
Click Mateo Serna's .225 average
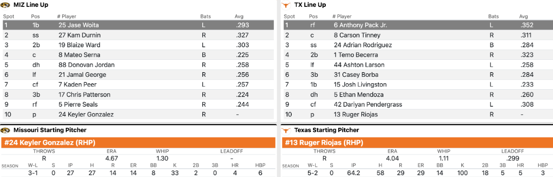[x=241, y=55]
